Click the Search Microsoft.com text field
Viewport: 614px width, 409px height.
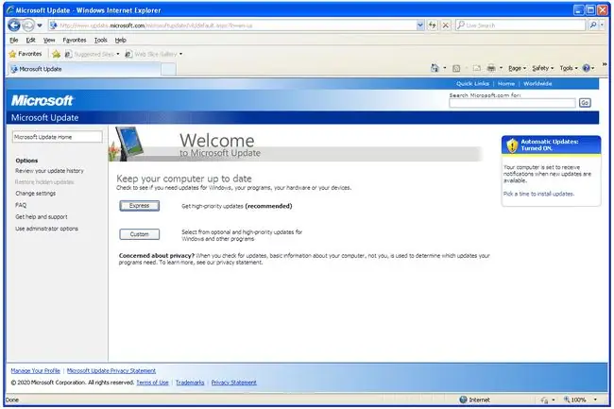(x=512, y=103)
